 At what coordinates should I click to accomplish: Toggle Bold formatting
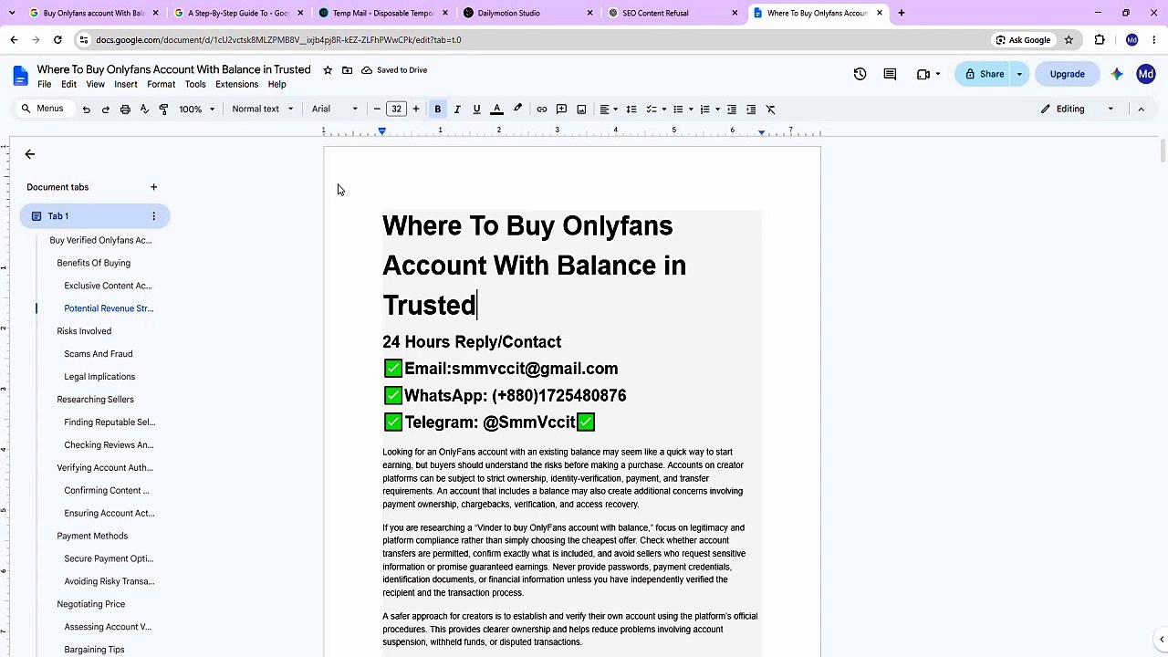(438, 109)
